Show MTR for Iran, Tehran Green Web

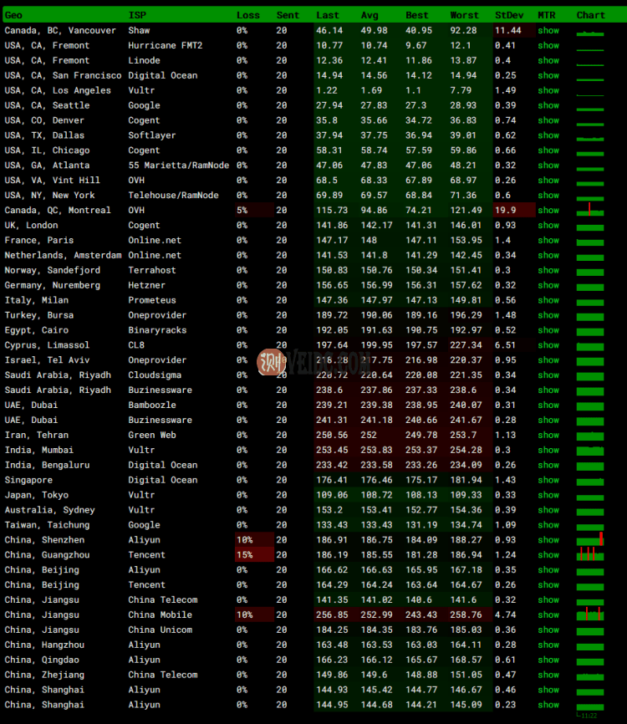click(548, 435)
